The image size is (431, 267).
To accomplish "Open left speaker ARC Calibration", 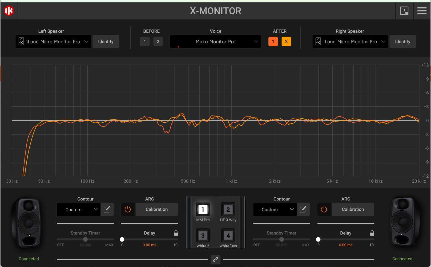I will [x=156, y=210].
